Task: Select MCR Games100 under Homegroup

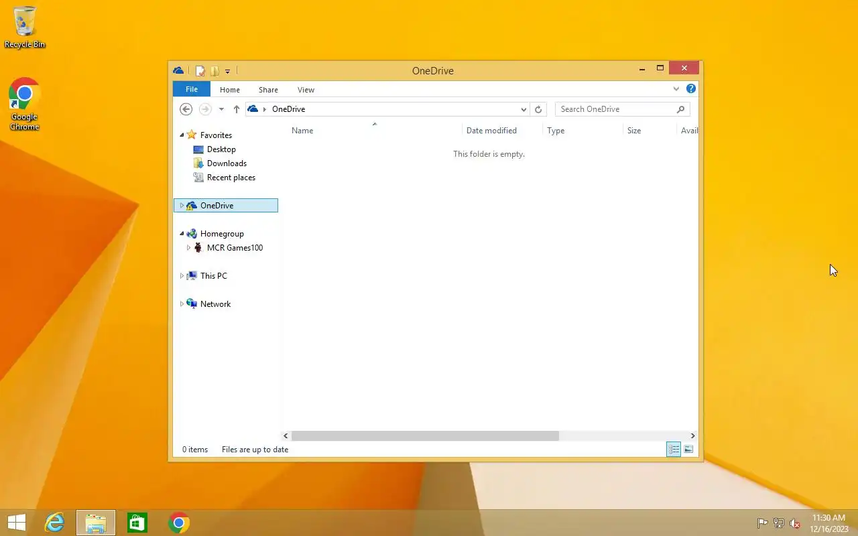Action: pos(235,248)
